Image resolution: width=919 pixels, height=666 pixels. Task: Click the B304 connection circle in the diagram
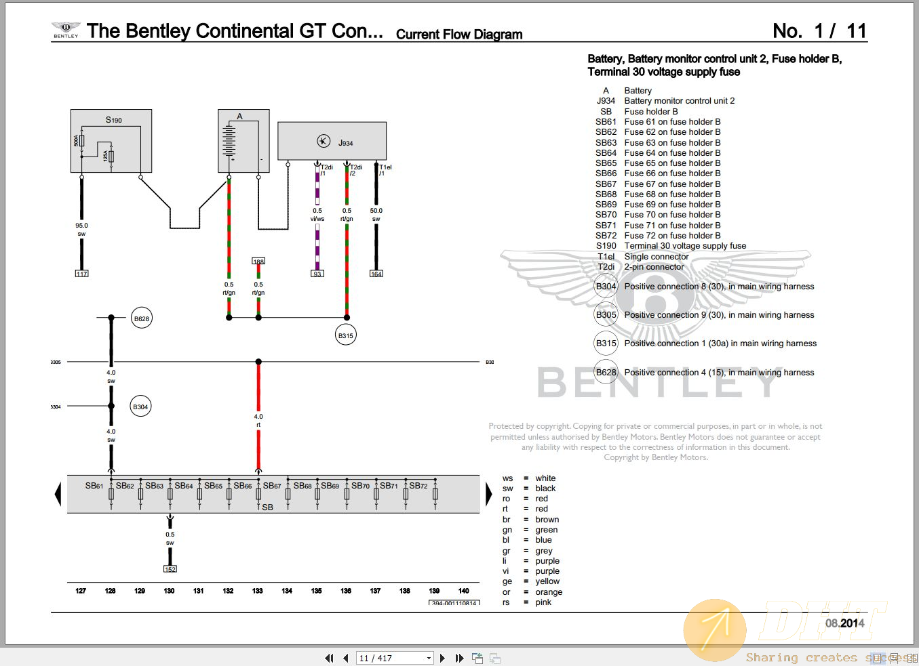point(140,407)
